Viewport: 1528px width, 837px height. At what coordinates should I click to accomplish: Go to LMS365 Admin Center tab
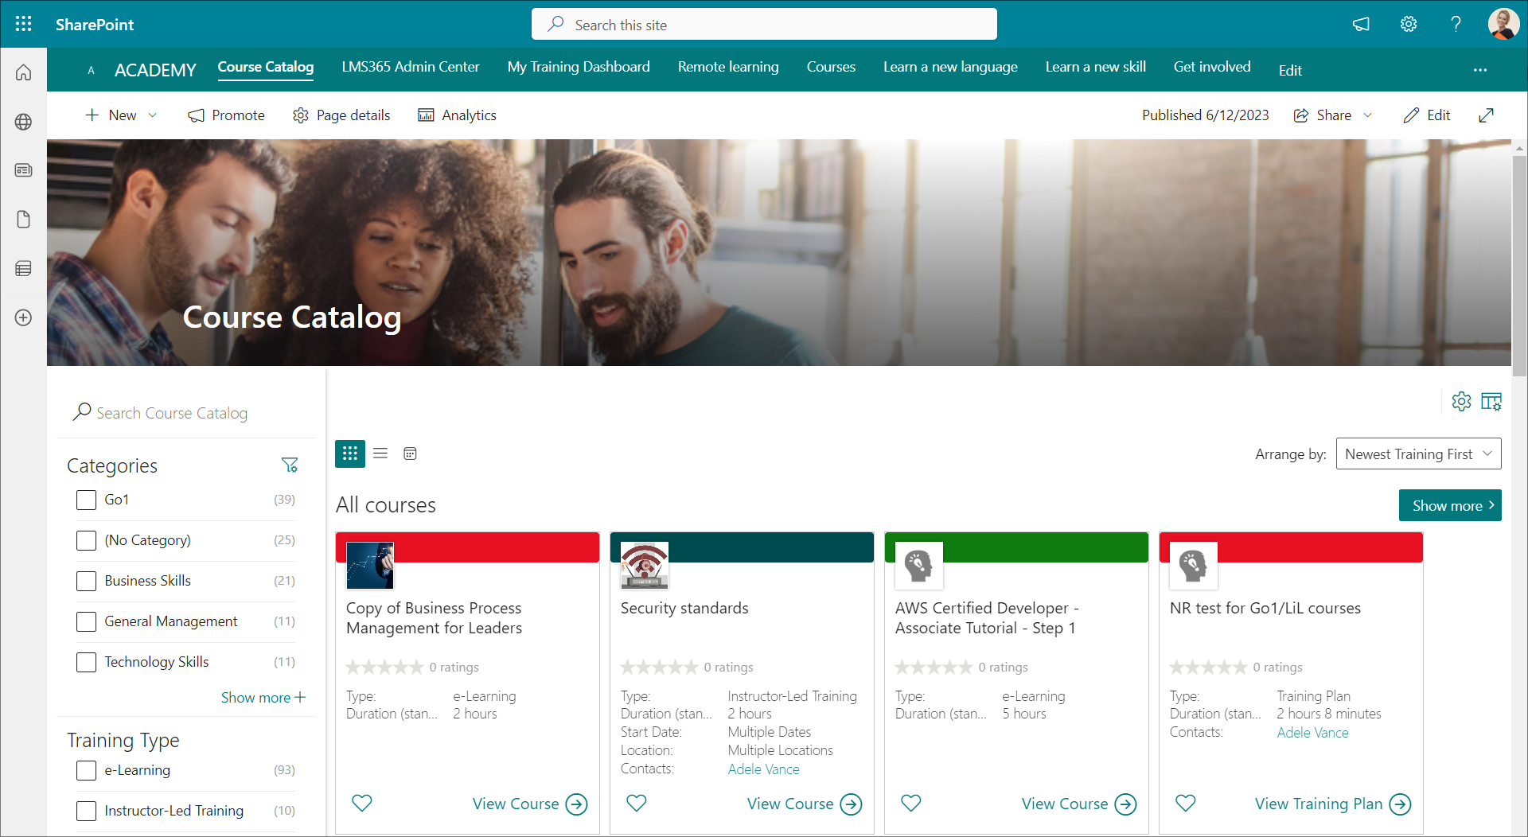pos(411,67)
